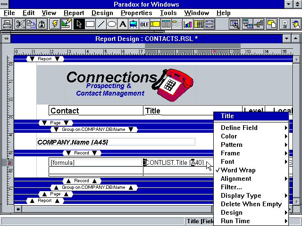Expand the Color submenu
302x226 pixels.
[251, 136]
